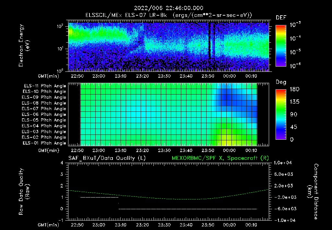Select the ELS-10 Pitch Angle row label
This screenshot has height=230, width=332.
tap(44, 92)
